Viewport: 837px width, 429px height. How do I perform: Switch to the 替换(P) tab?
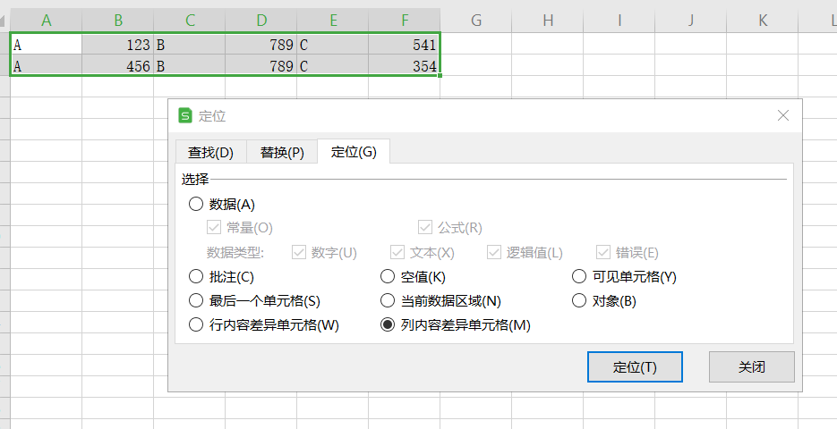282,153
